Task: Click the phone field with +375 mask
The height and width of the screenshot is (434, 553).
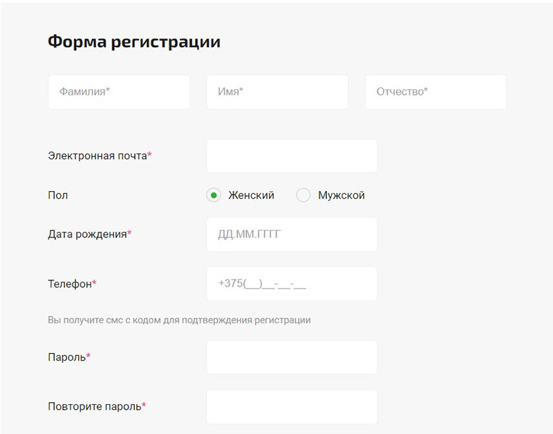Action: [x=292, y=284]
